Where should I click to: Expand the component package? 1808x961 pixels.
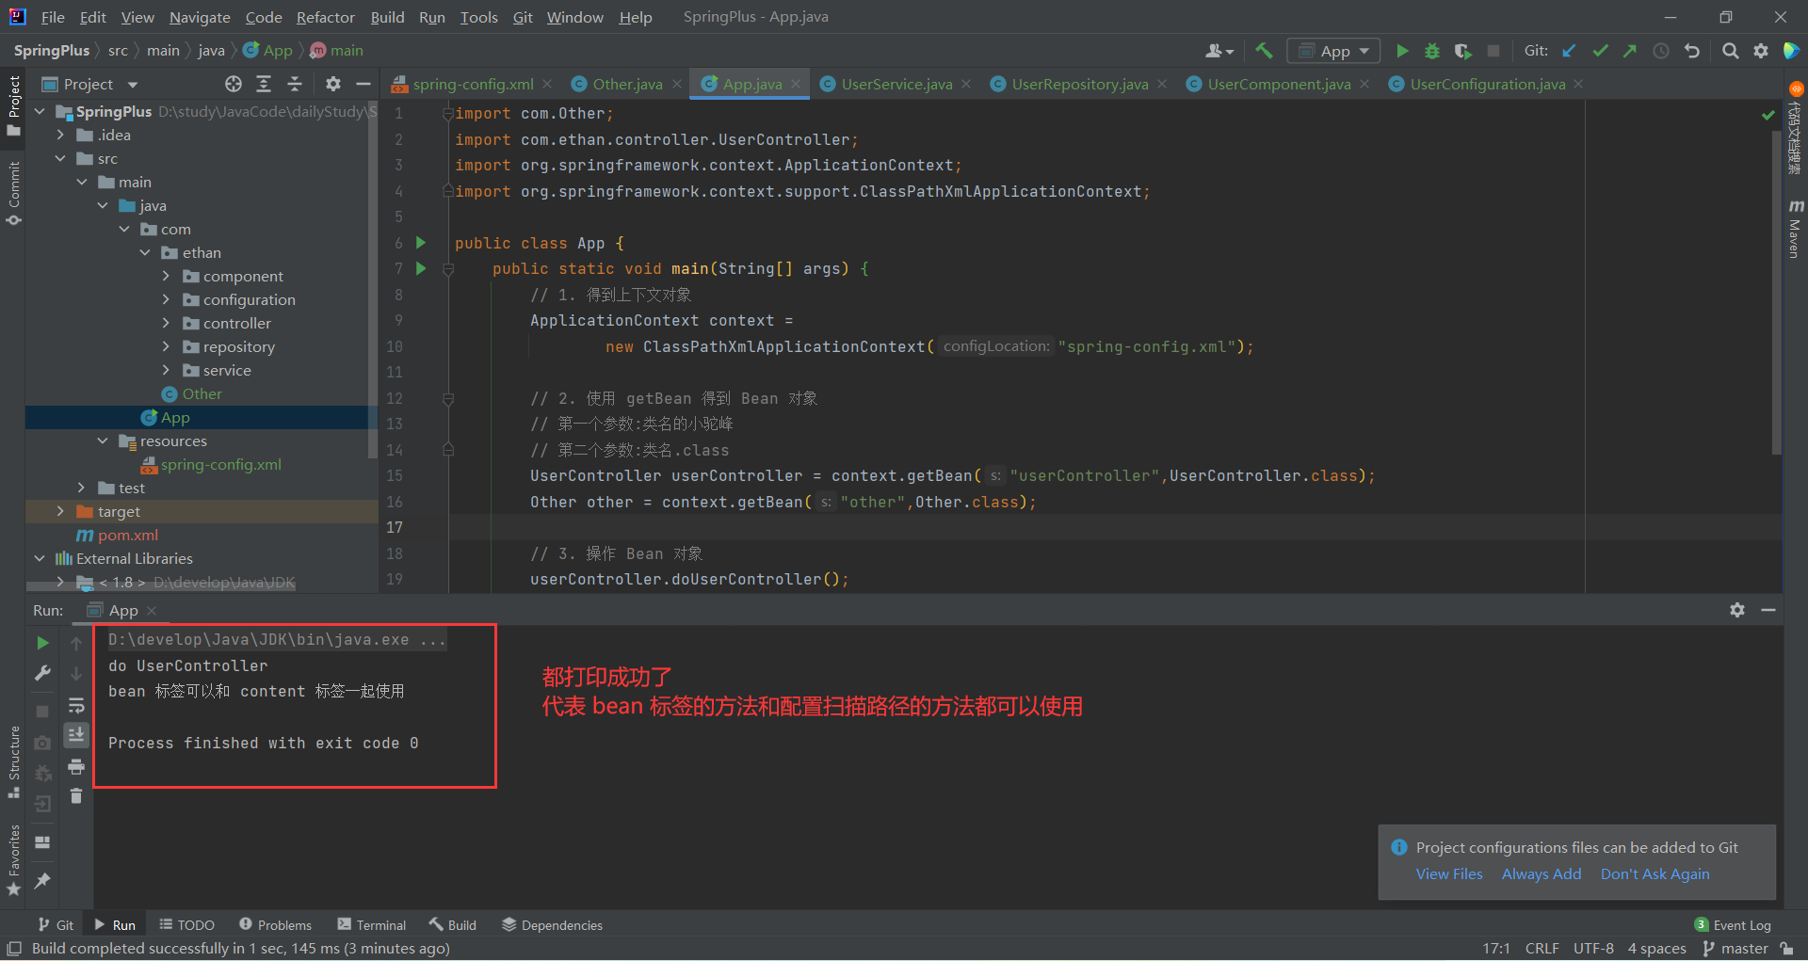pyautogui.click(x=166, y=277)
